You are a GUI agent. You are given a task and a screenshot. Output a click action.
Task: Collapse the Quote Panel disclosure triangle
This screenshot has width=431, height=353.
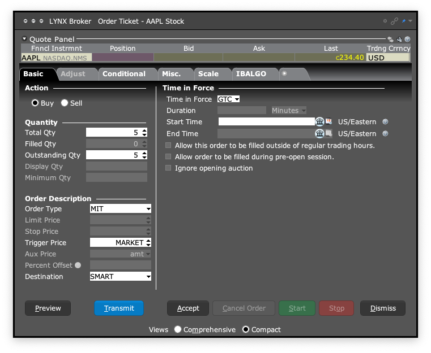coord(24,39)
